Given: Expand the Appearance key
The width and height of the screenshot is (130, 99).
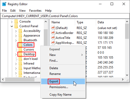Looking at the screenshot, I should [16, 36].
